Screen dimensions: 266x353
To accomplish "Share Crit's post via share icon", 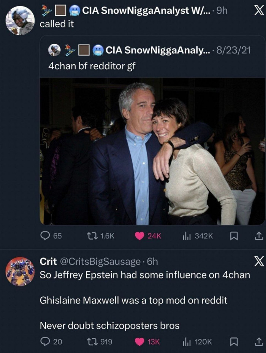I will (258, 342).
